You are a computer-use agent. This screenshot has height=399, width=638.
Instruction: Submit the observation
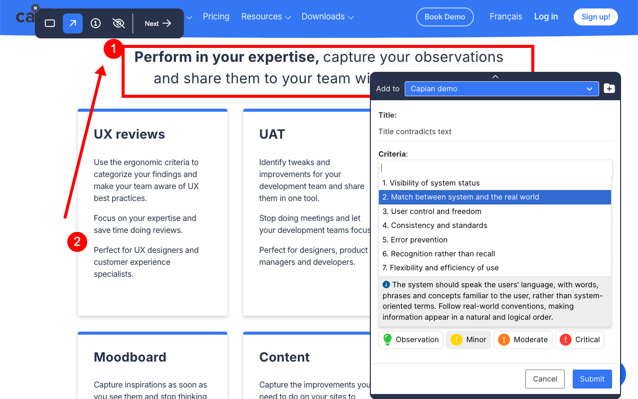coord(592,379)
